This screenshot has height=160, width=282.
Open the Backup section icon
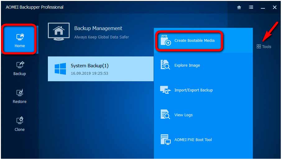coord(20,65)
